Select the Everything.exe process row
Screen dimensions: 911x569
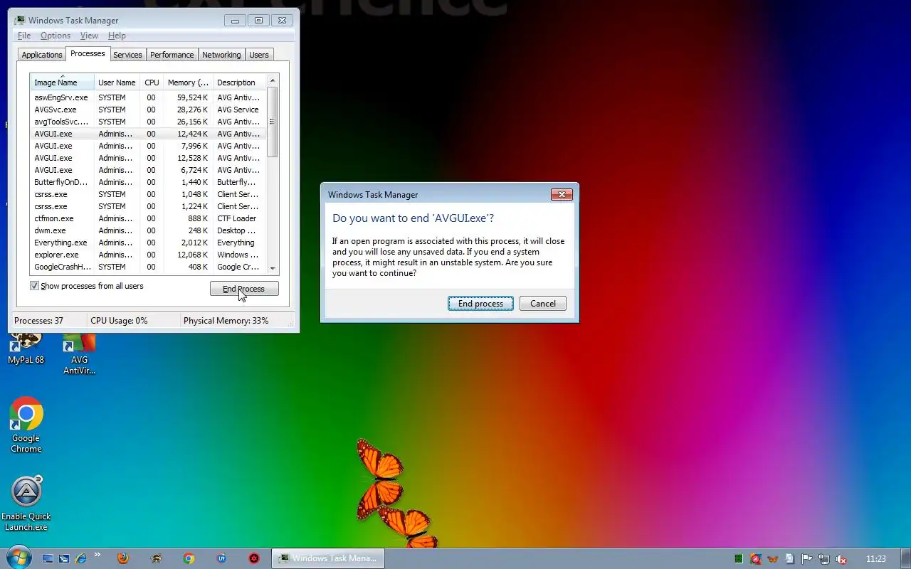(148, 243)
